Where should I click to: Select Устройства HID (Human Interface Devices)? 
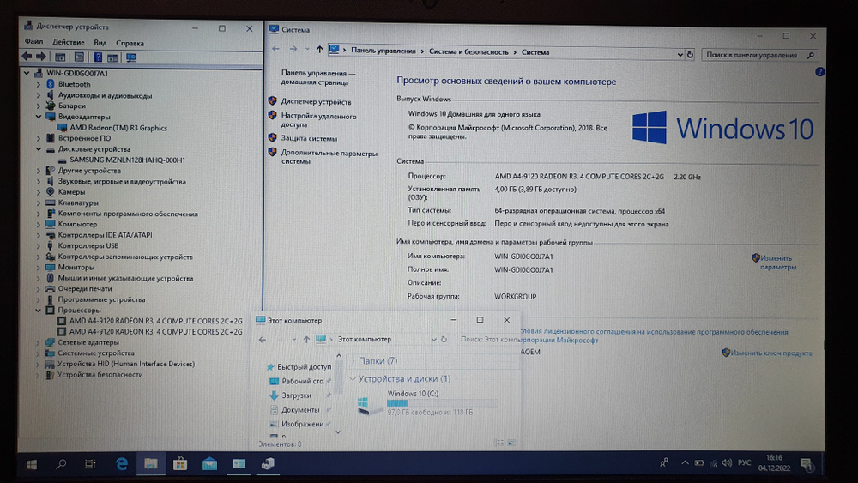click(126, 364)
